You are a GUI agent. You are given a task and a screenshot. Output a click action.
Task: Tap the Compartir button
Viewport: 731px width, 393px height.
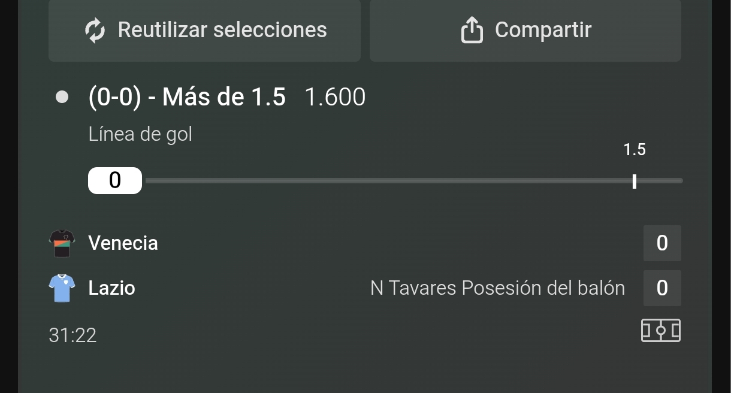point(525,30)
